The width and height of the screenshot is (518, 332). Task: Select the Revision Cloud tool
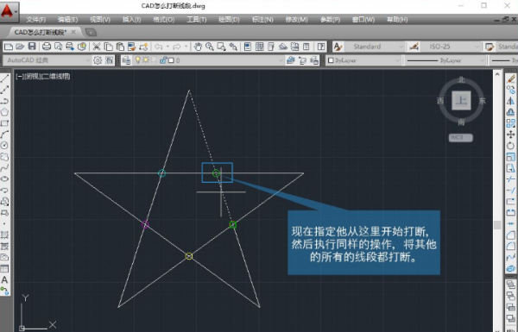coord(4,156)
